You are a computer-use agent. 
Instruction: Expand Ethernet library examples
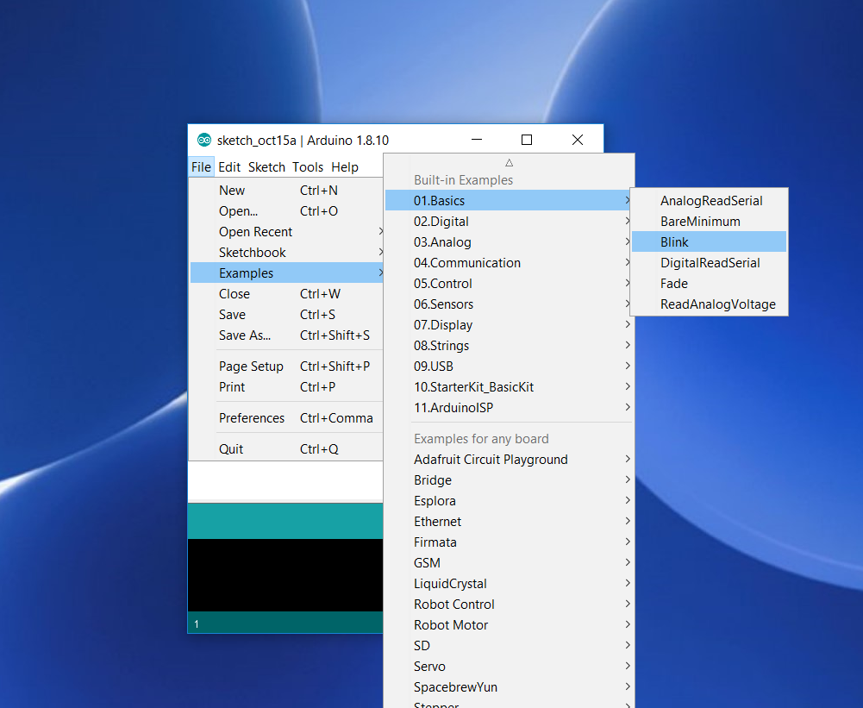click(509, 522)
